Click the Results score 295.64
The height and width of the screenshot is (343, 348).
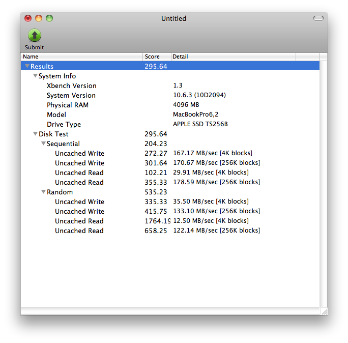(x=156, y=66)
